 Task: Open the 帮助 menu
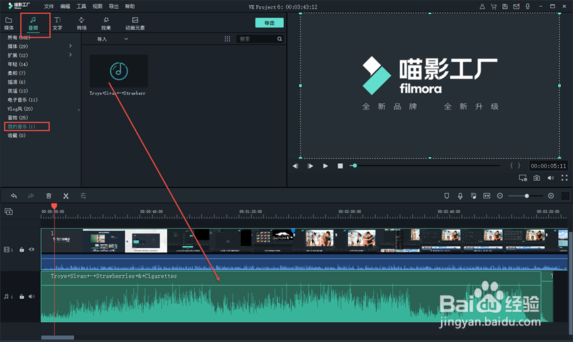coord(129,7)
